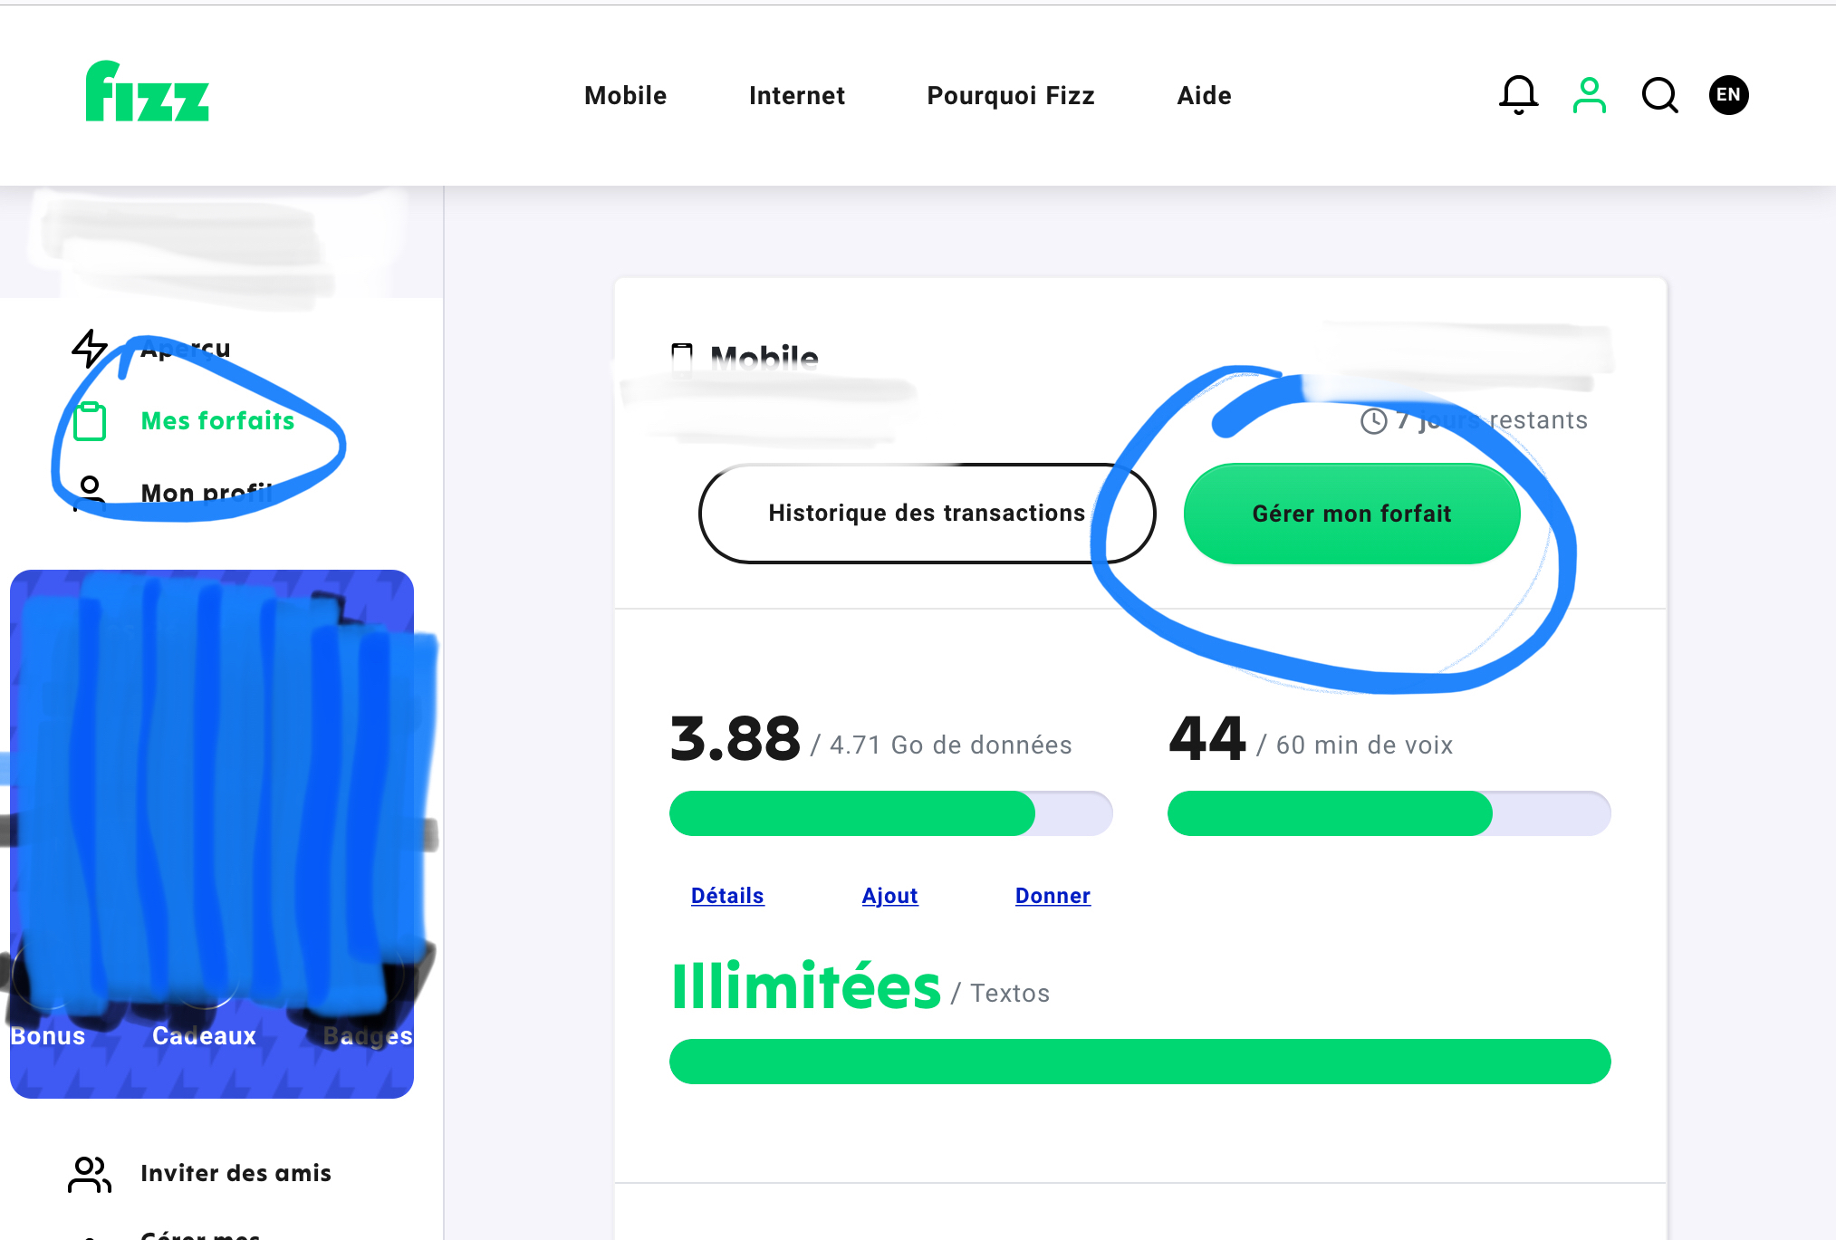Image resolution: width=1836 pixels, height=1240 pixels.
Task: Click the search magnifier icon
Action: [1659, 94]
